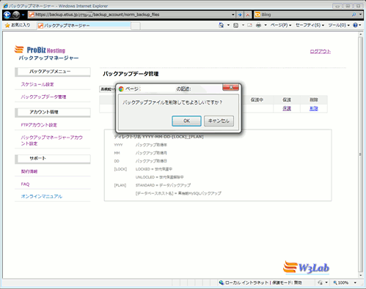Expand the Home icon dropdown arrow
The height and width of the screenshot is (289, 366).
pyautogui.click(x=228, y=25)
